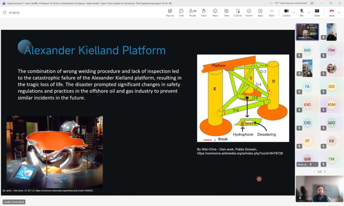Raise your hand in the meeting
Screen dimensions: 344x206
[x=204, y=12]
